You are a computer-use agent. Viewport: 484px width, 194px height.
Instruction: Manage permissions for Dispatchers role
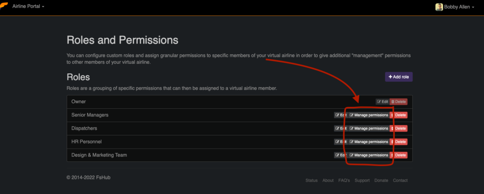[369, 128]
